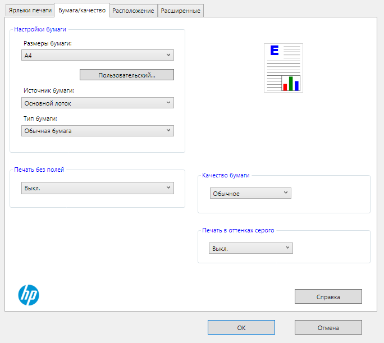Viewport: 384px width, 343px height.
Task: Go to the Расширенные tab
Action: point(180,11)
